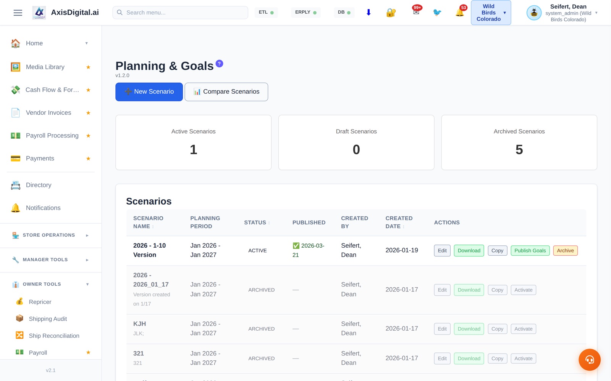Image resolution: width=611 pixels, height=381 pixels.
Task: Click the blue bird icon
Action: [437, 13]
